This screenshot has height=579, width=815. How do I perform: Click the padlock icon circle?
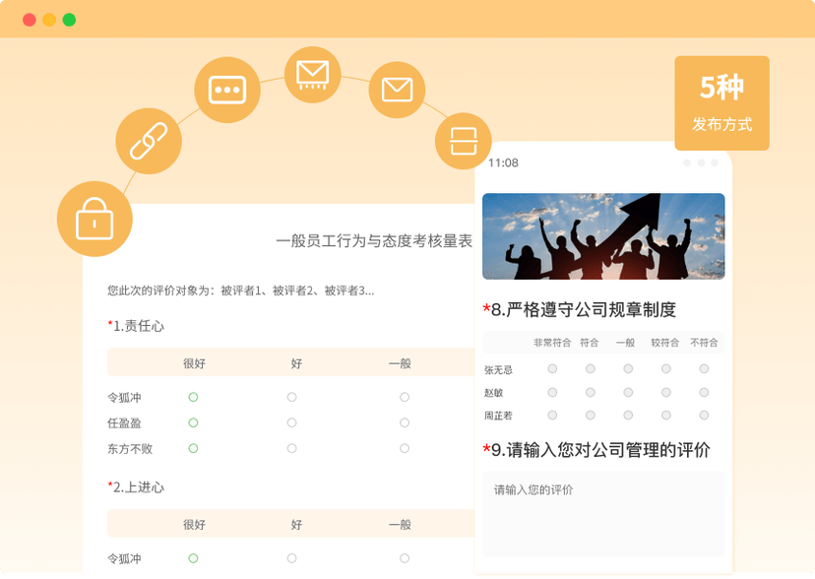pos(94,218)
